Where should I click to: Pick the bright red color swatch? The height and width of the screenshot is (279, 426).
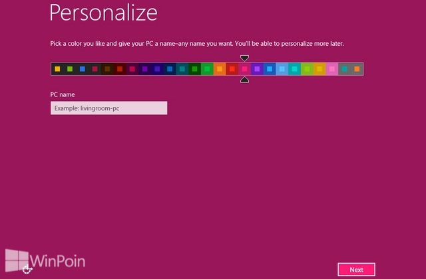point(232,69)
